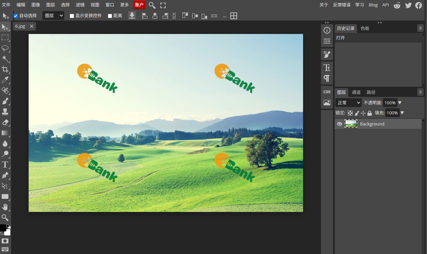The image size is (427, 254).
Task: Toggle the auto-select (自动选择) checkbox
Action: 15,16
